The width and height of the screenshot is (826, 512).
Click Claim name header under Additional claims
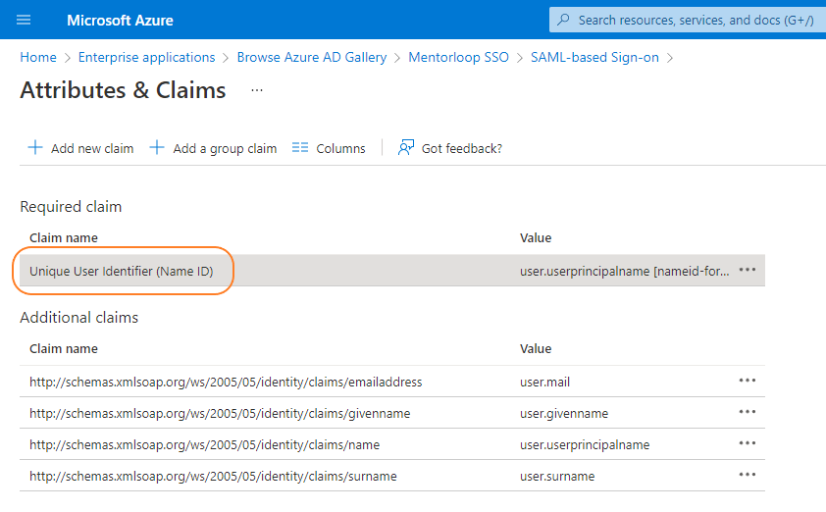pyautogui.click(x=63, y=349)
